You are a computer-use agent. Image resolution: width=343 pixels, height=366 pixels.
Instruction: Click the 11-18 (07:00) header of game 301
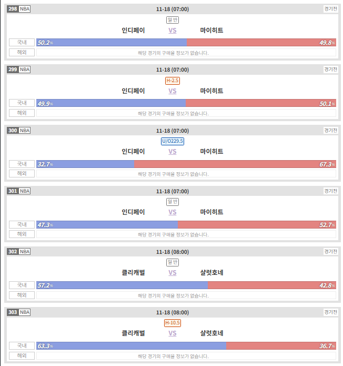(173, 191)
